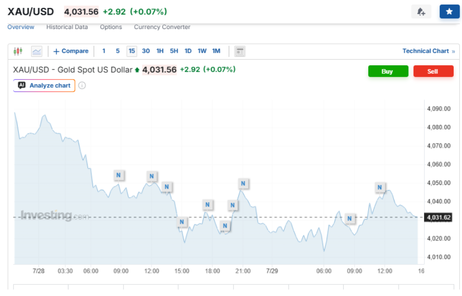Toggle the watchlist star button
462x296 pixels.
(450, 12)
